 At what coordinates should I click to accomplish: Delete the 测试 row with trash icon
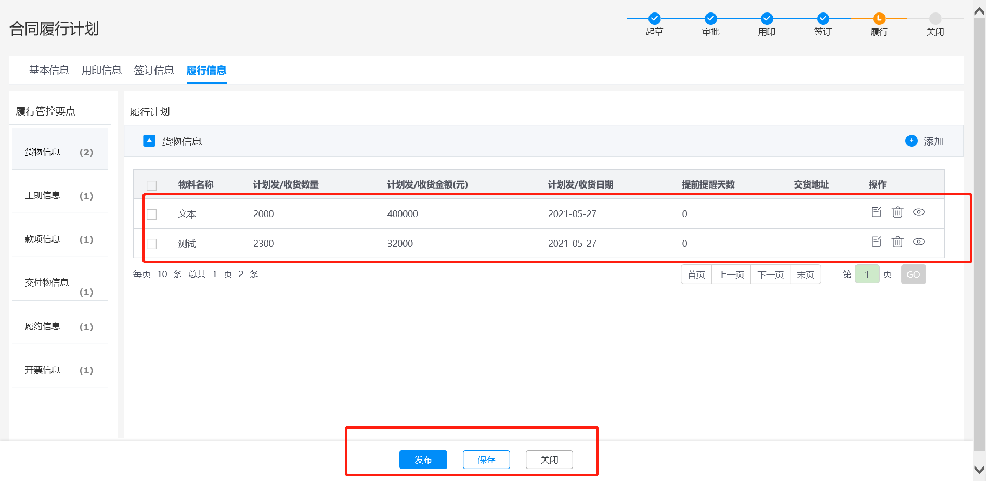coord(898,242)
